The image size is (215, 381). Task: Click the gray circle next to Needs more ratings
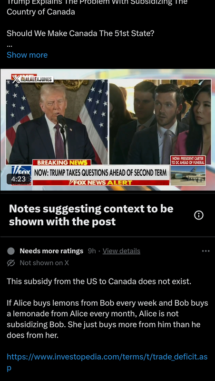click(11, 251)
